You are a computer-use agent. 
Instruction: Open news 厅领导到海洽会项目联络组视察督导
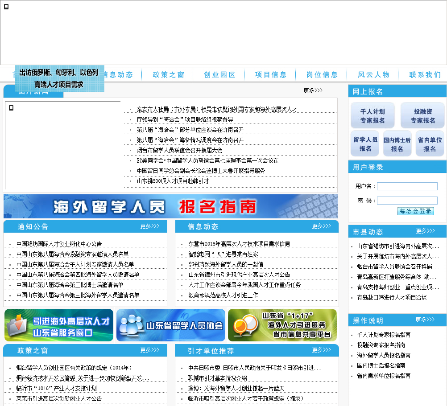[185, 119]
